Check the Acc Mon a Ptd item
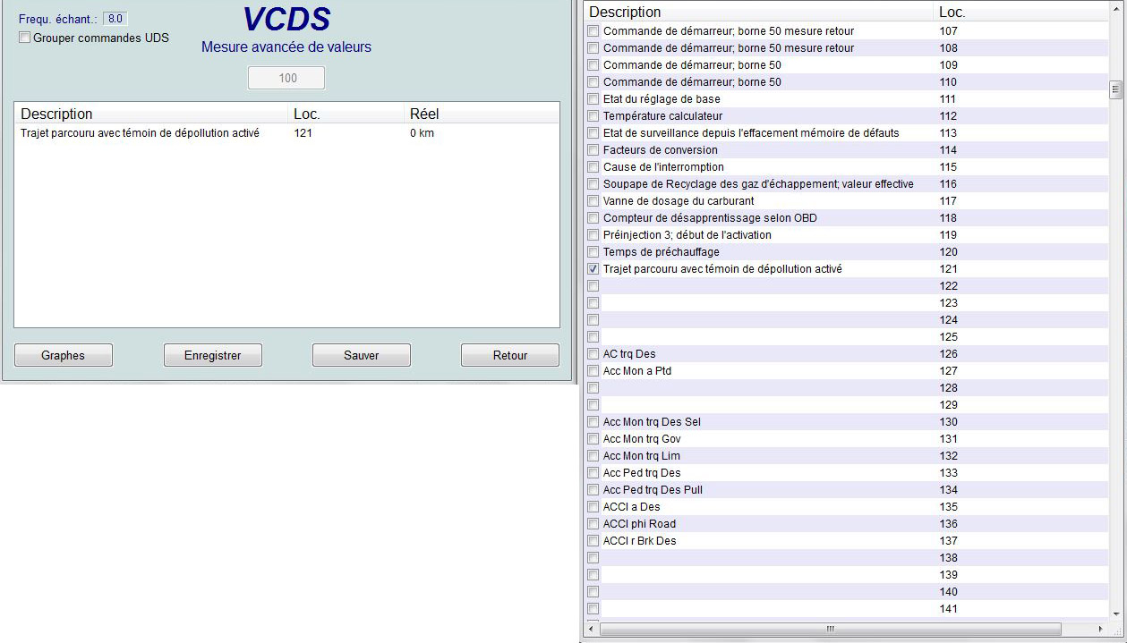The image size is (1127, 643). (x=593, y=370)
